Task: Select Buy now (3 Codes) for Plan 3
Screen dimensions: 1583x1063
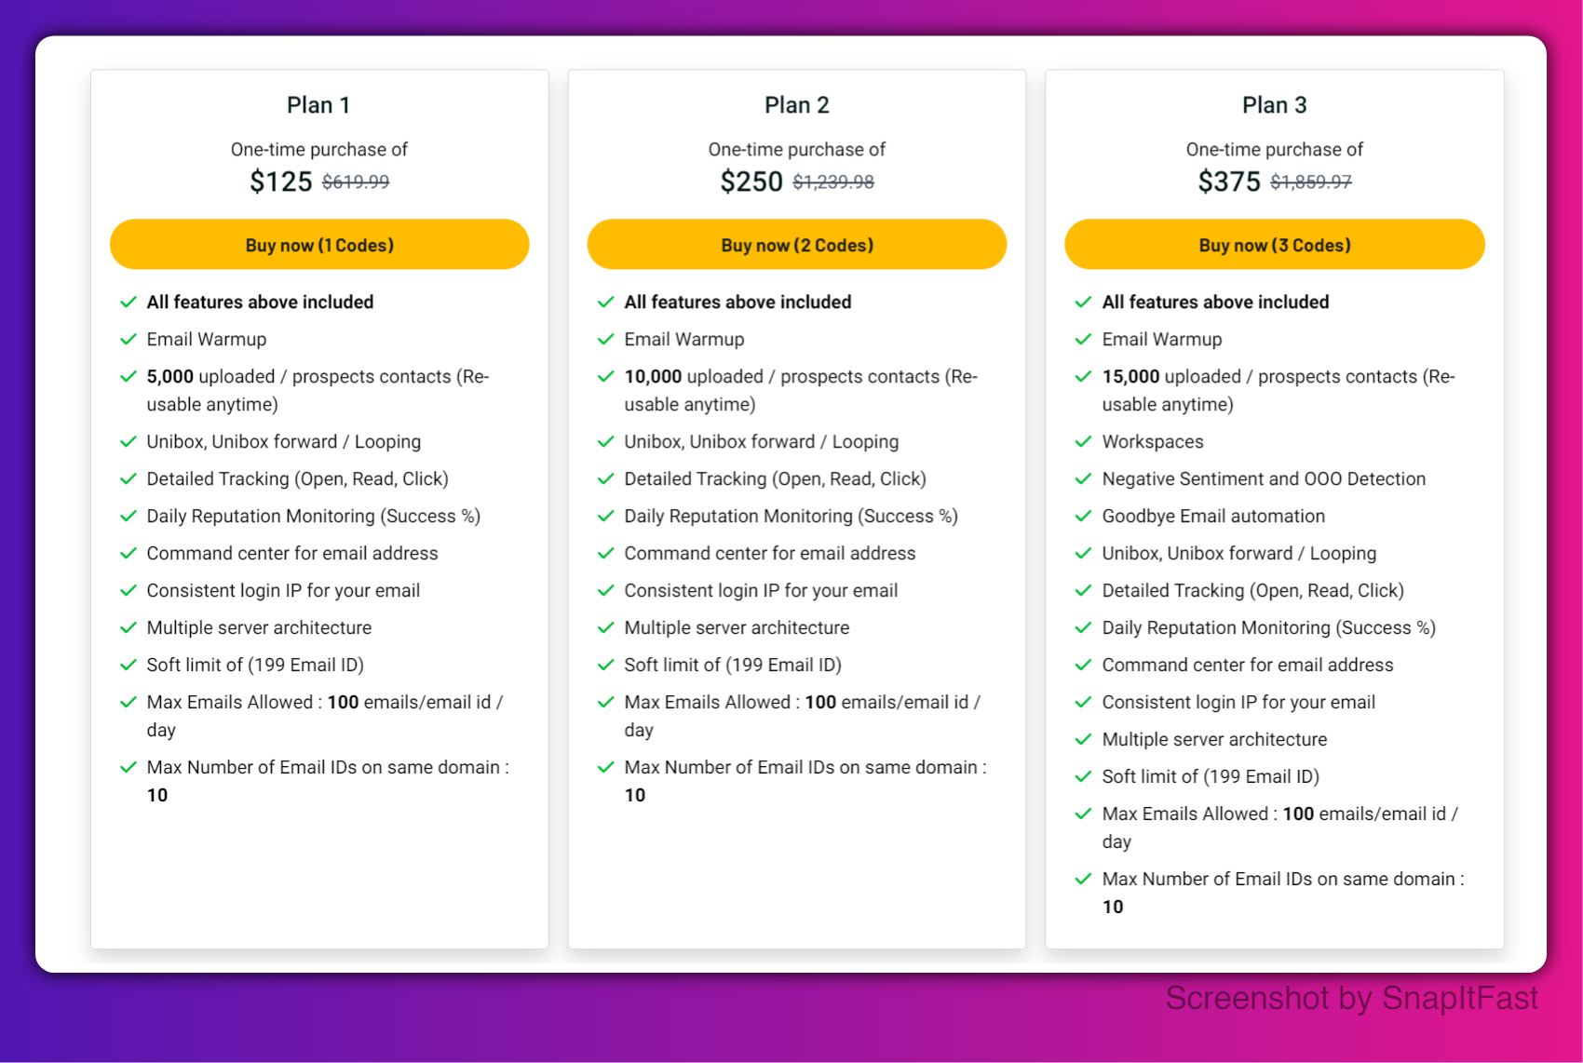Action: click(1274, 245)
